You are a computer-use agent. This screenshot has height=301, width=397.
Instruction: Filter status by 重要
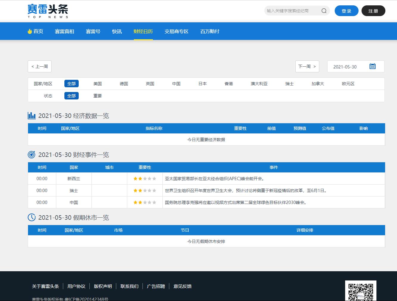pos(97,96)
